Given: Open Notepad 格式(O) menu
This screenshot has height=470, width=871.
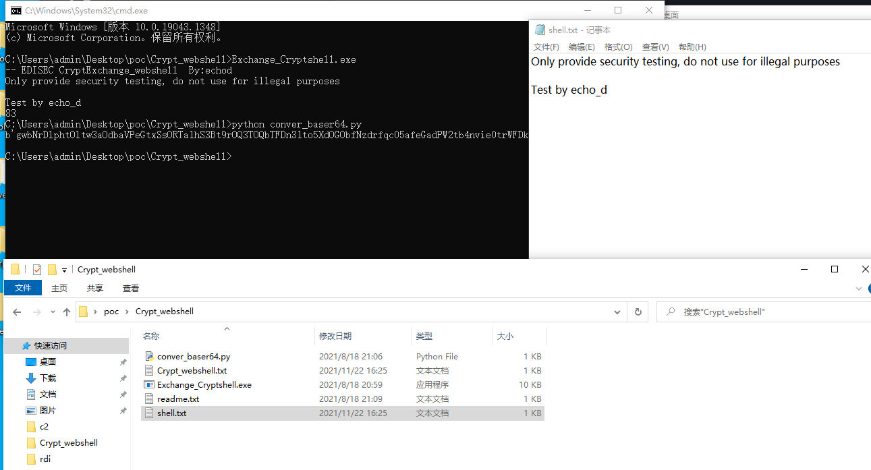Looking at the screenshot, I should click(x=619, y=47).
